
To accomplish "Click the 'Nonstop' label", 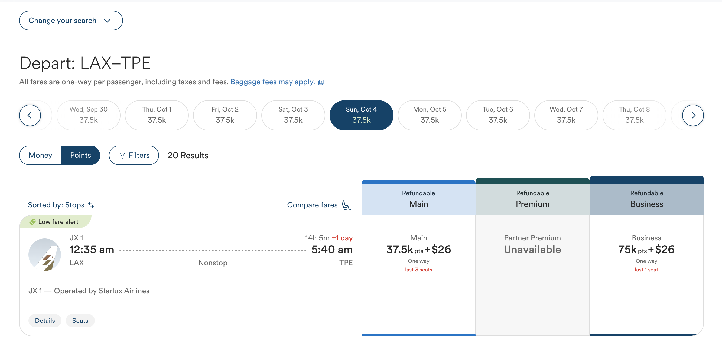I will 213,263.
